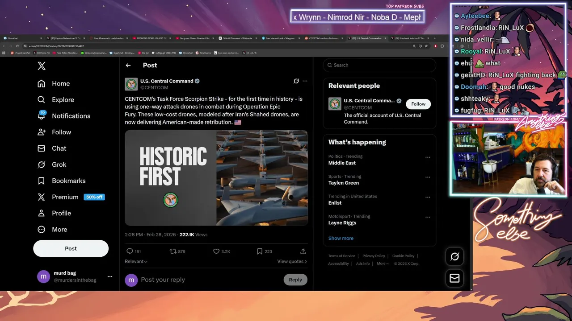Screen dimensions: 572x321
Task: Follow U.S. Central Command
Action: click(x=418, y=104)
